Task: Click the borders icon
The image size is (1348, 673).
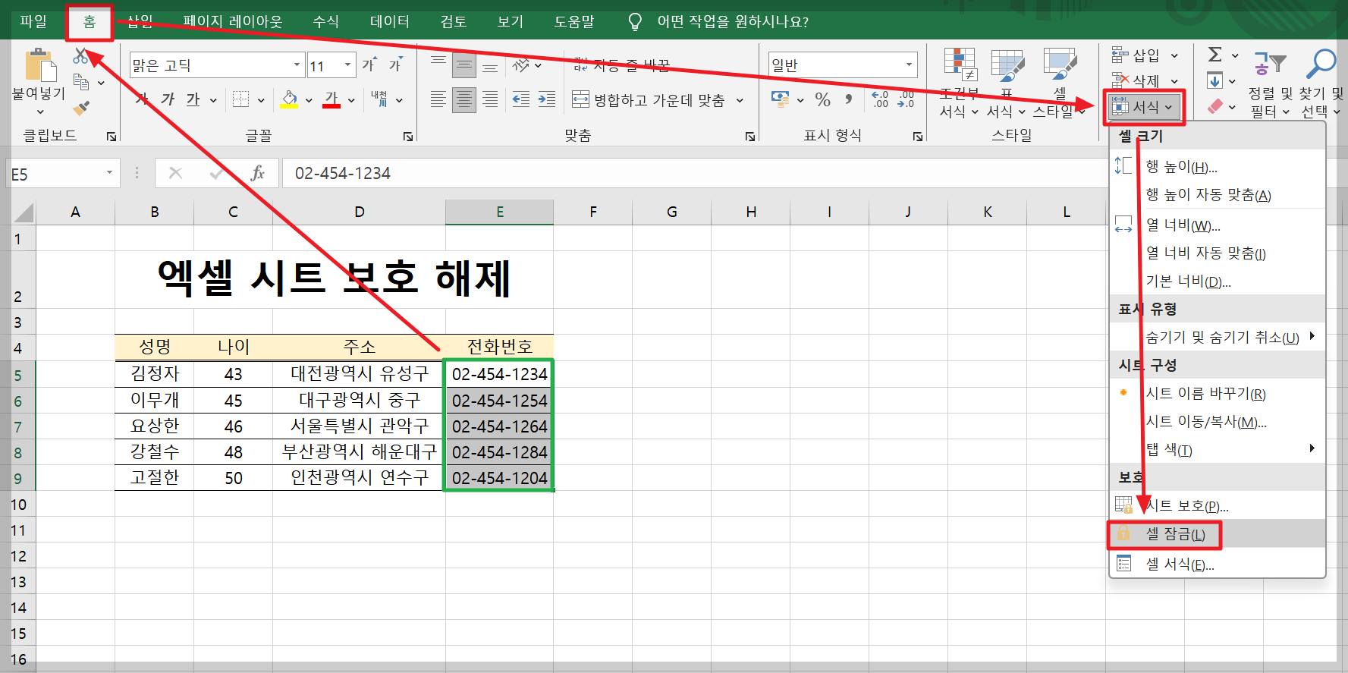Action: click(240, 99)
